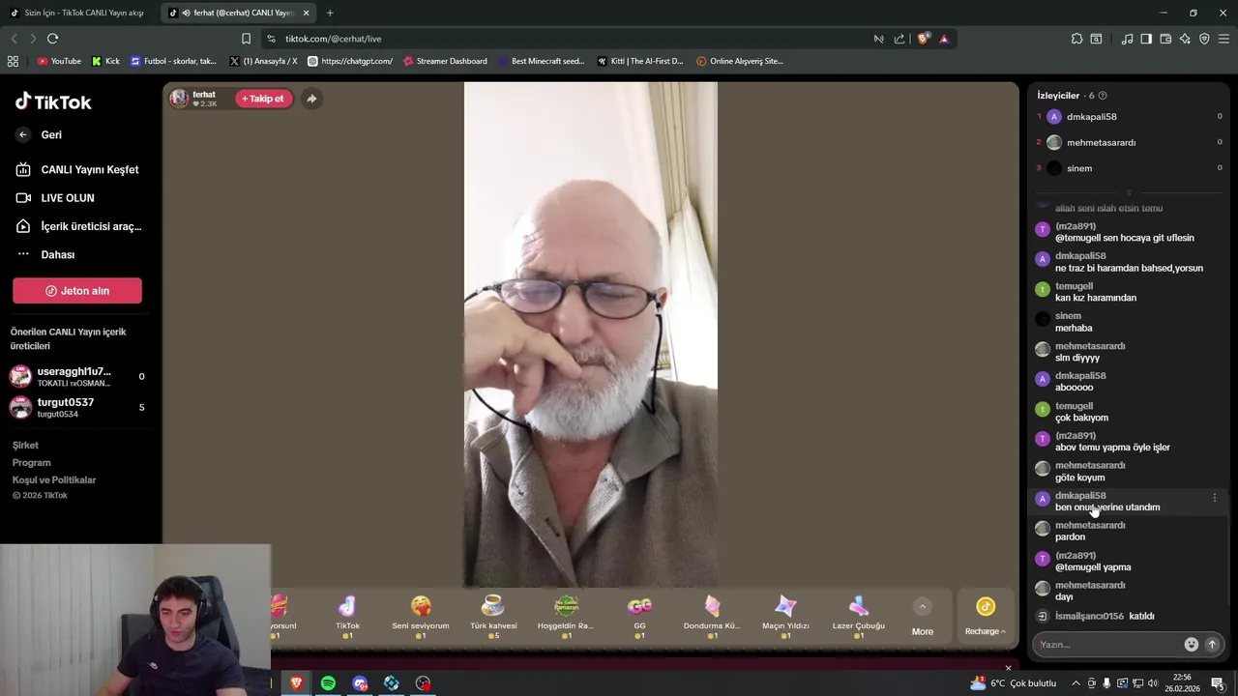Open the browser extensions puzzle icon
This screenshot has width=1238, height=696.
1076,39
